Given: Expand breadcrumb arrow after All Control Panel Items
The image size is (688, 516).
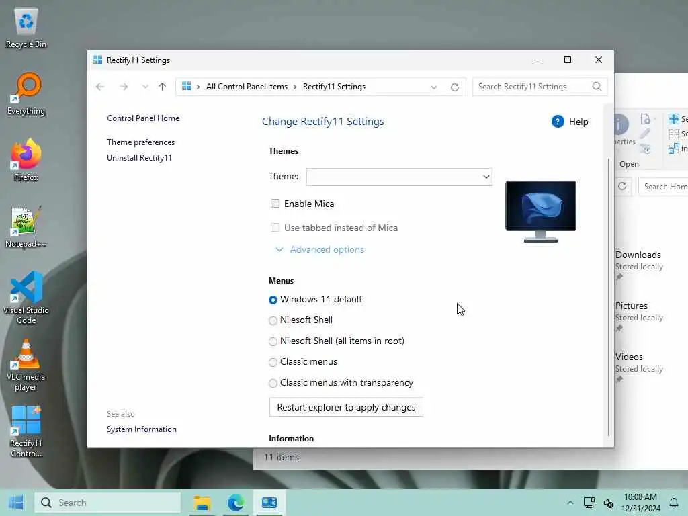Looking at the screenshot, I should point(294,87).
